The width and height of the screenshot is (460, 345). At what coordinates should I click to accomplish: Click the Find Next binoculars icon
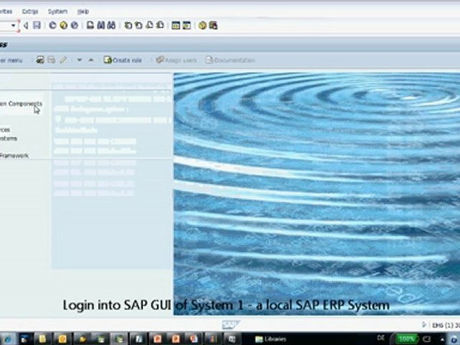[112, 25]
